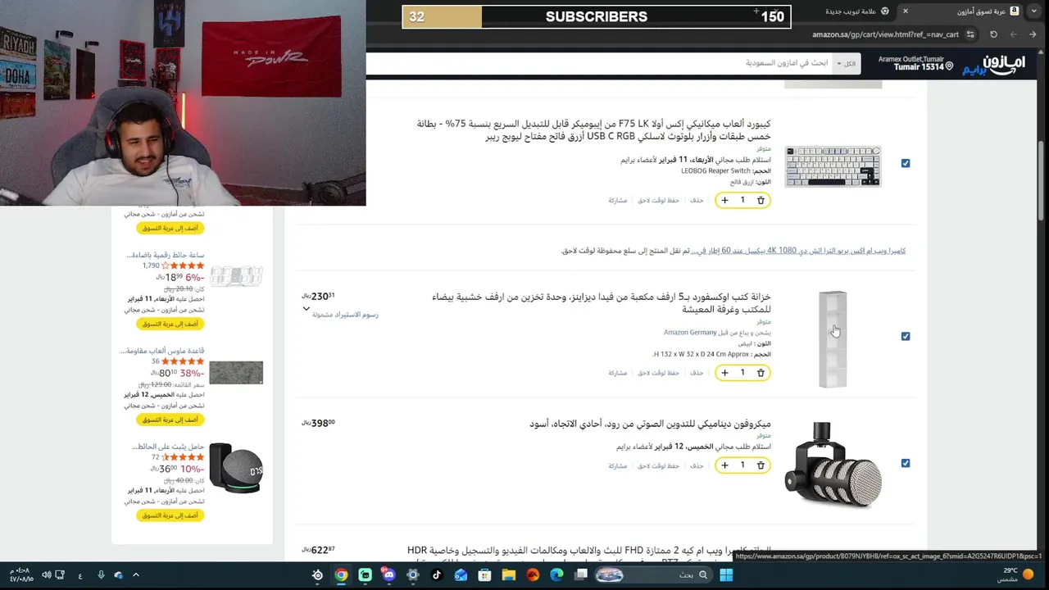Open the 'الكل' search category dropdown
Screen dimensions: 1049x590
846,63
